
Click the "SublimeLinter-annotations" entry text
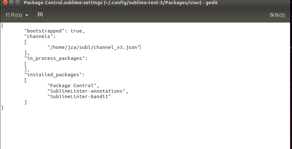pos(86,91)
